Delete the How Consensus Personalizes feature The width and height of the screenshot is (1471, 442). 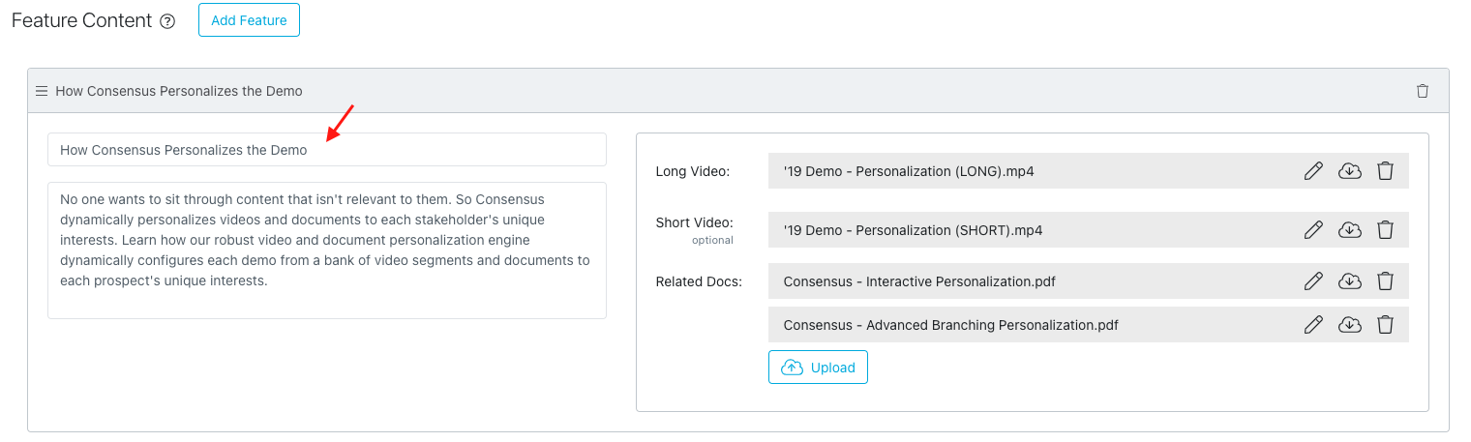tap(1422, 91)
